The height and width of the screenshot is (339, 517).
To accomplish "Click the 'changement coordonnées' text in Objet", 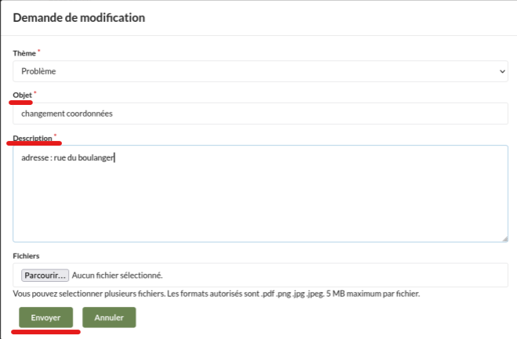I will click(67, 114).
